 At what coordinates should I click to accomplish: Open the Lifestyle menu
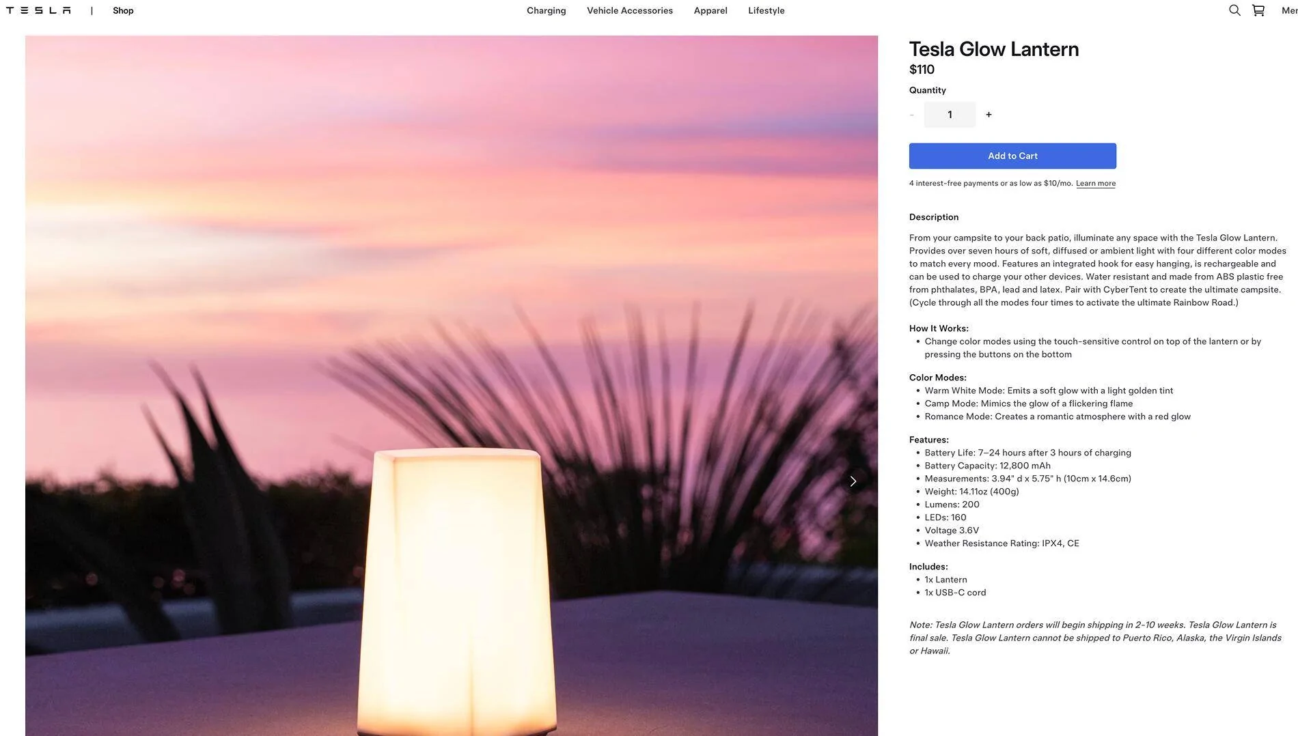coord(767,10)
